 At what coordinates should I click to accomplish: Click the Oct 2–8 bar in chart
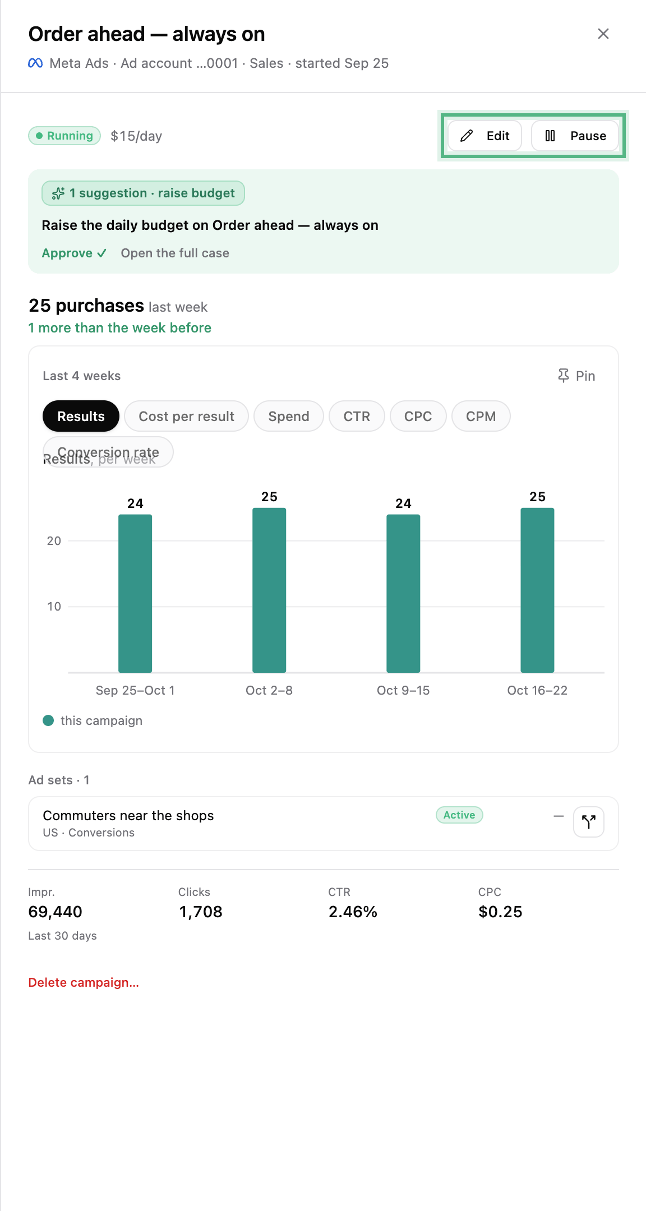point(269,590)
